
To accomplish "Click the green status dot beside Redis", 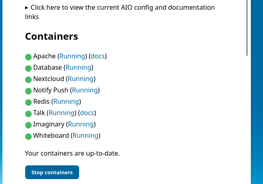I will (x=28, y=102).
